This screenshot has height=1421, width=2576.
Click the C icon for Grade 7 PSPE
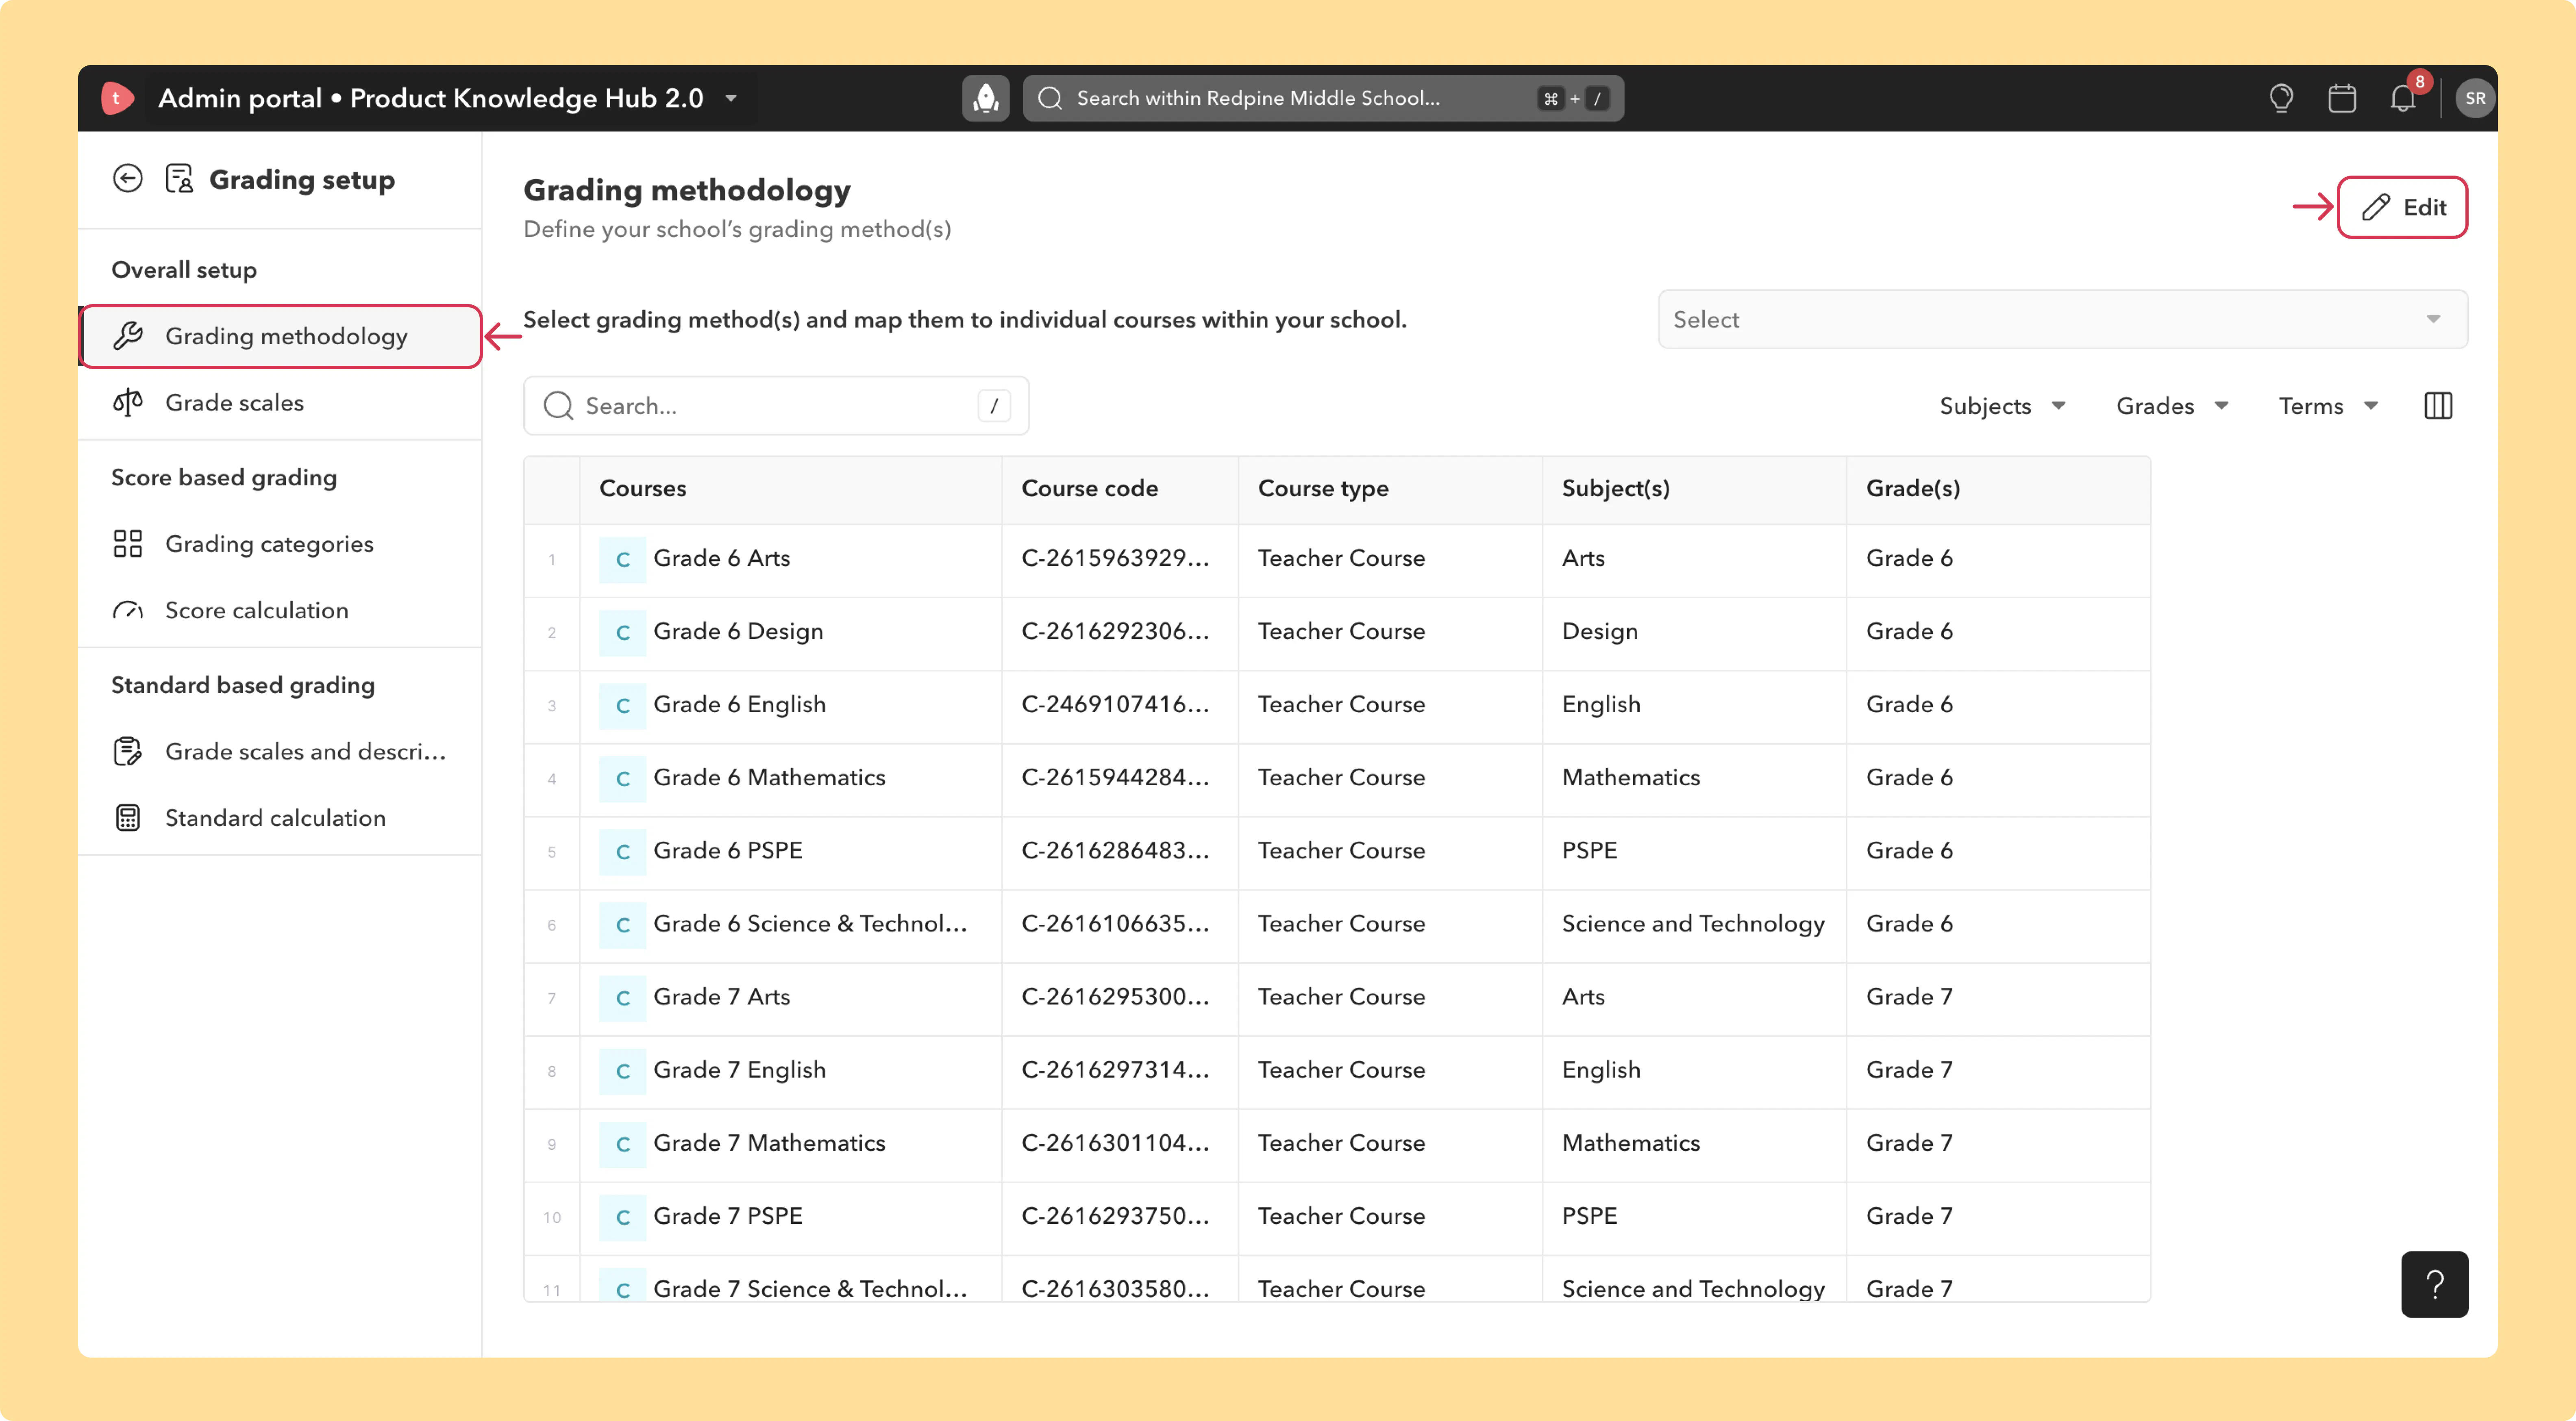[x=622, y=1216]
